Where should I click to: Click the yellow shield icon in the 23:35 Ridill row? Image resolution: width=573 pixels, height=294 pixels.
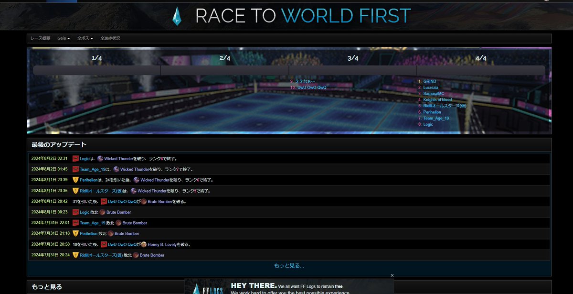pos(75,191)
